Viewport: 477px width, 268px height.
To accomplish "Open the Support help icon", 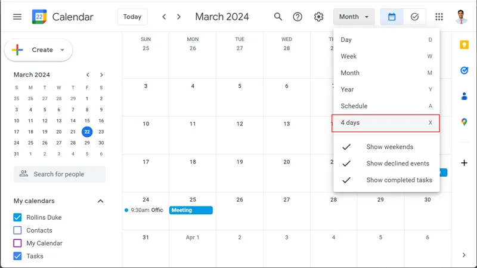I will (298, 17).
